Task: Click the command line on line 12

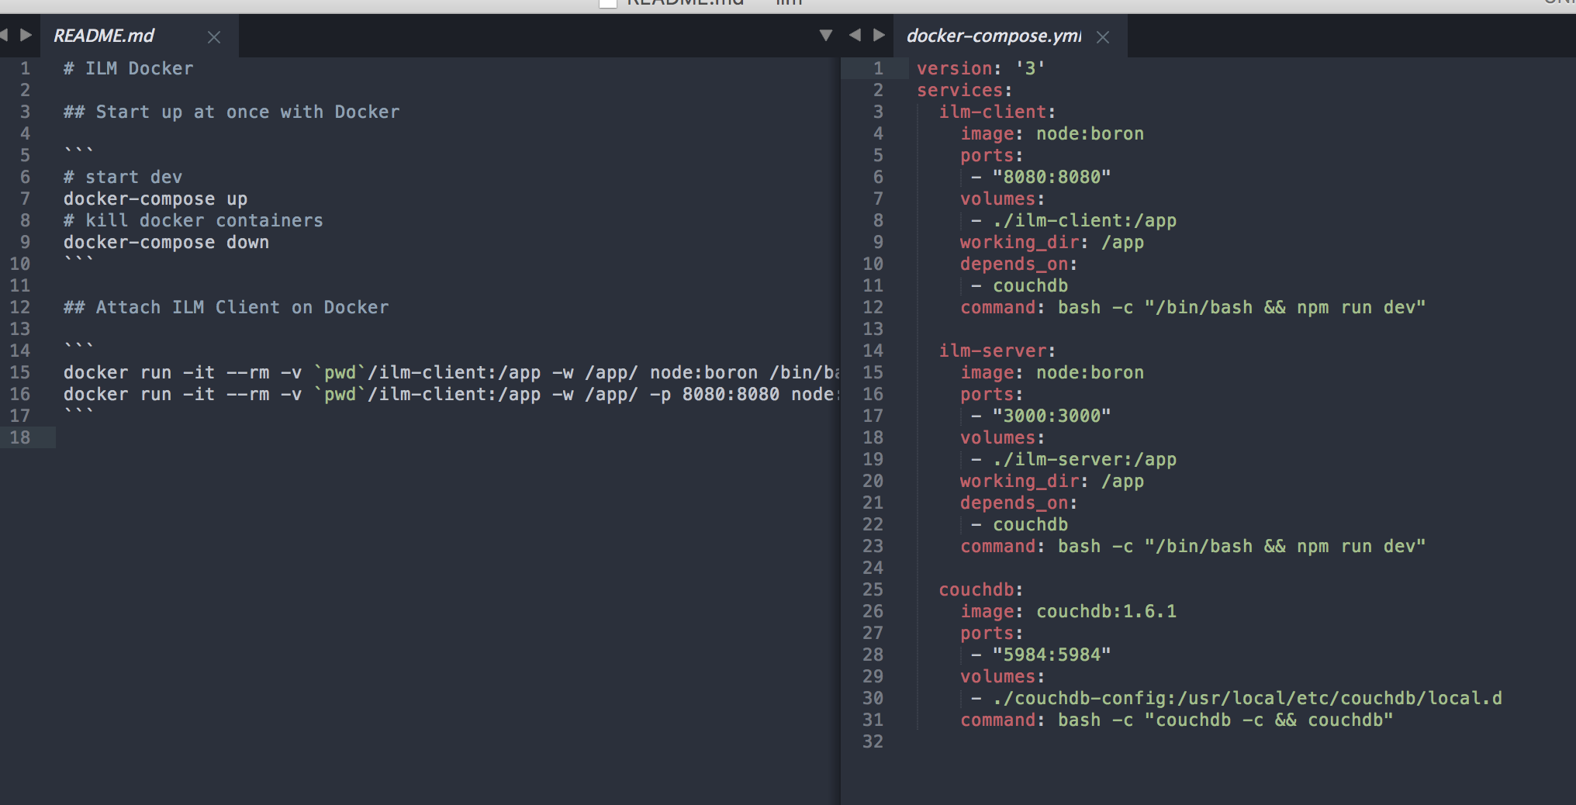Action: pos(1193,307)
